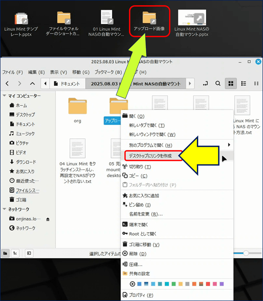
Task: Go forward with the right chevron button
Action: click(x=20, y=84)
